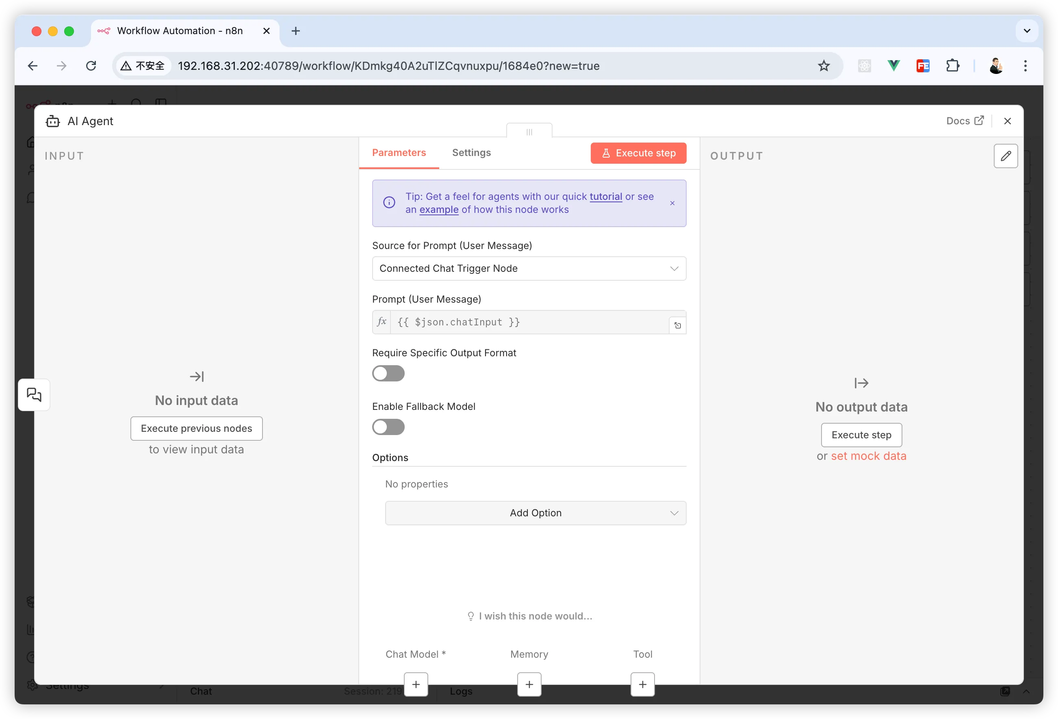
Task: Switch to the Settings tab
Action: pyautogui.click(x=471, y=153)
